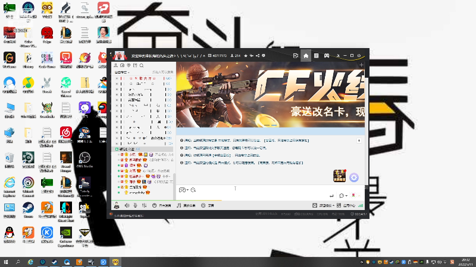476x267 pixels.
Task: Click the banner carousel indicator dots
Action: (271, 125)
